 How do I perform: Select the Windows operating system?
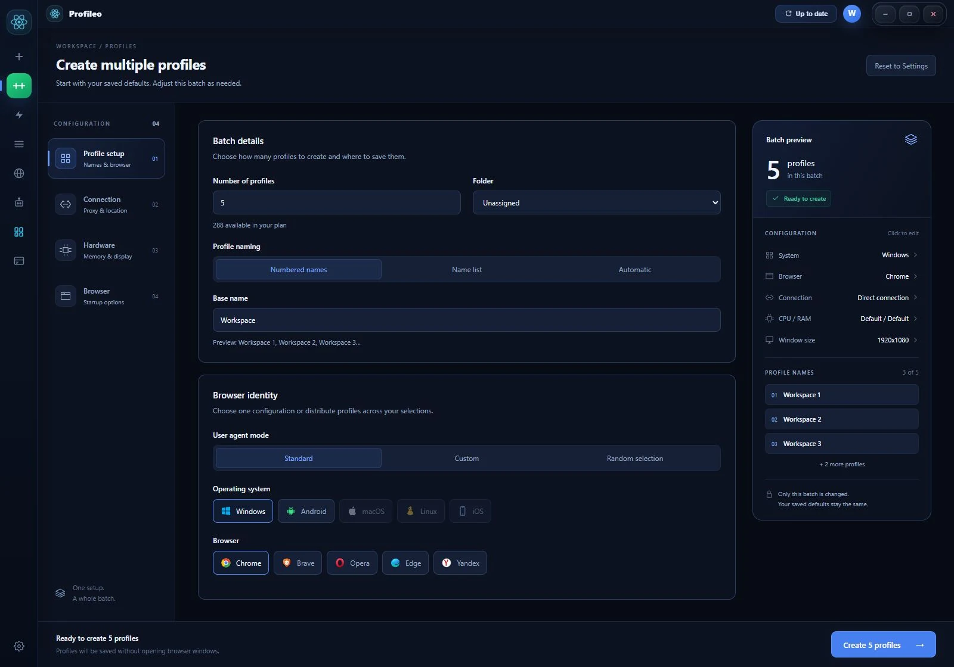click(x=243, y=511)
